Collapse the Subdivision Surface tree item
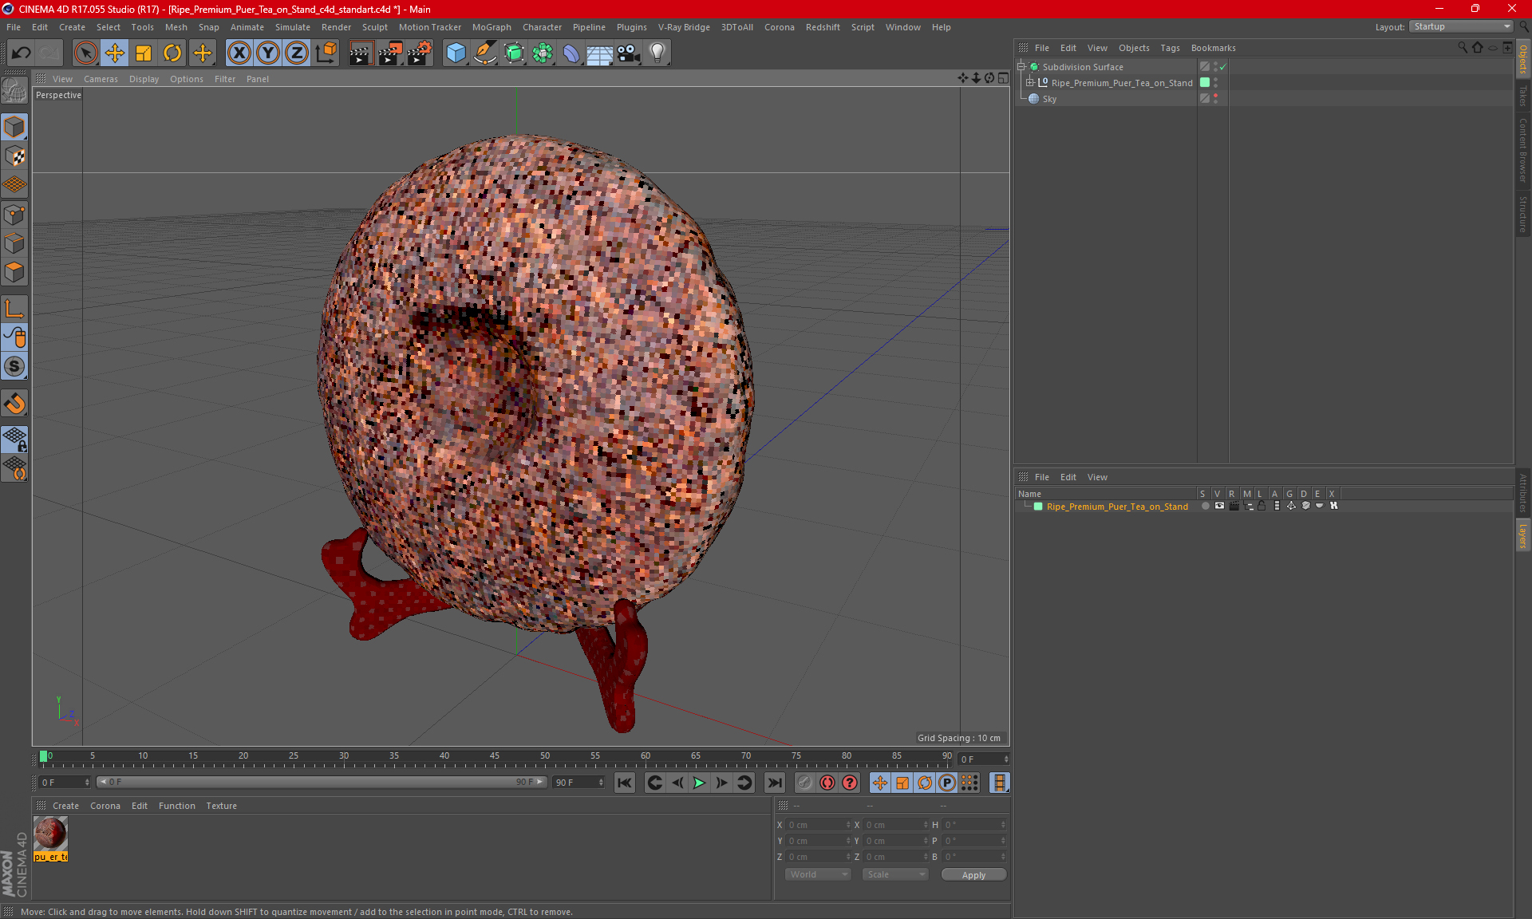The height and width of the screenshot is (919, 1532). coord(1021,67)
